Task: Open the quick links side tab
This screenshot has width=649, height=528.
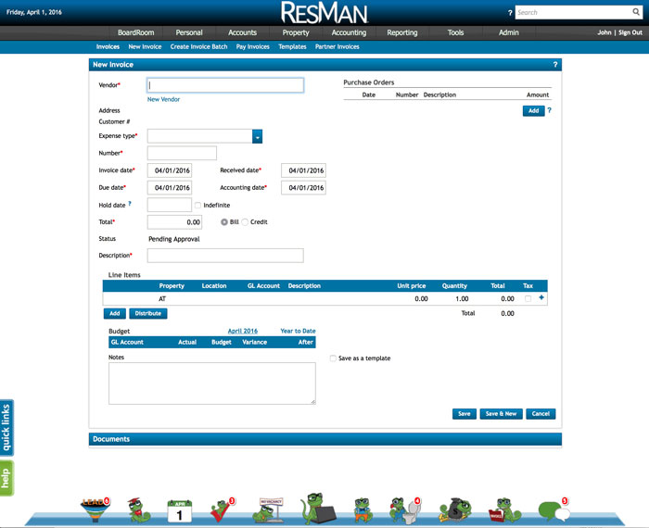Action: point(6,428)
